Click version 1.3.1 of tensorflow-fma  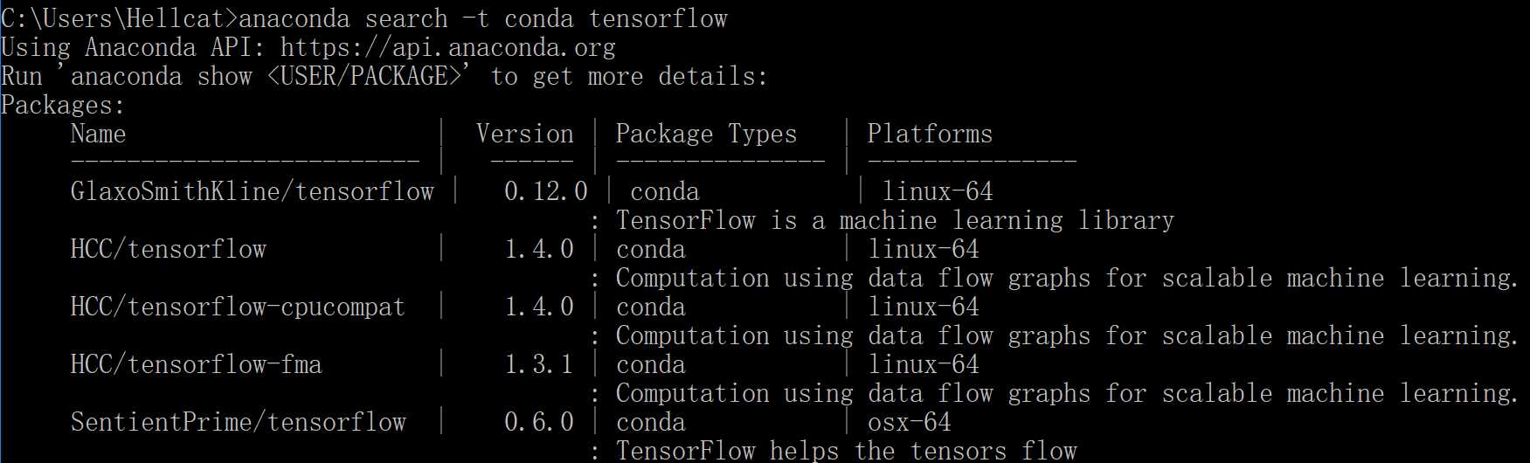538,365
